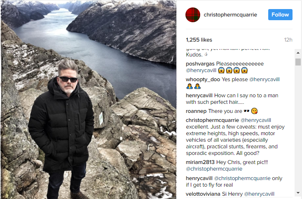This screenshot has width=302, height=199.
Task: Click the scrollbar up arrow in comments
Action: pyautogui.click(x=298, y=53)
